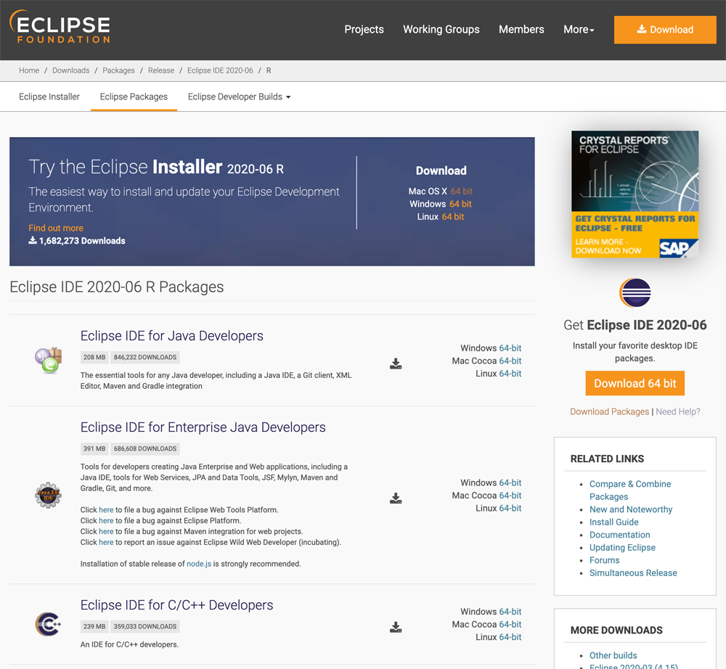This screenshot has height=669, width=726.
Task: C/C++ Developers Linux 64-bit link
Action: tap(510, 637)
